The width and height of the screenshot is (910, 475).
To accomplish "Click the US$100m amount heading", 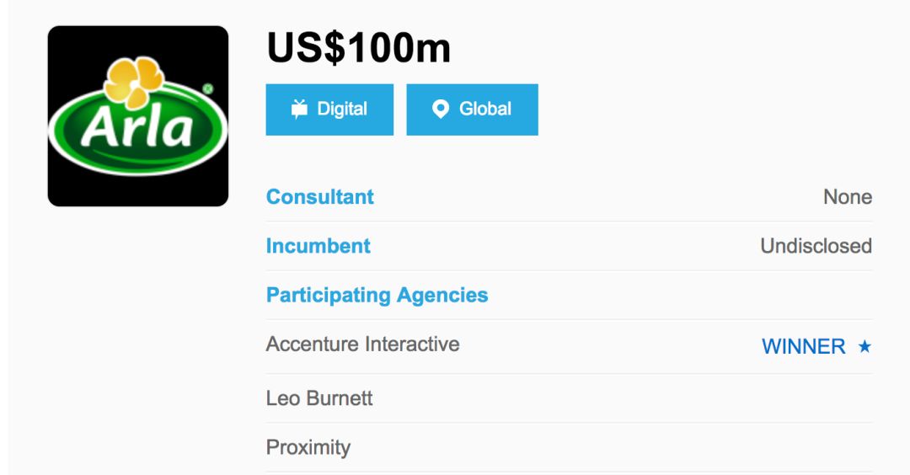I will (359, 47).
